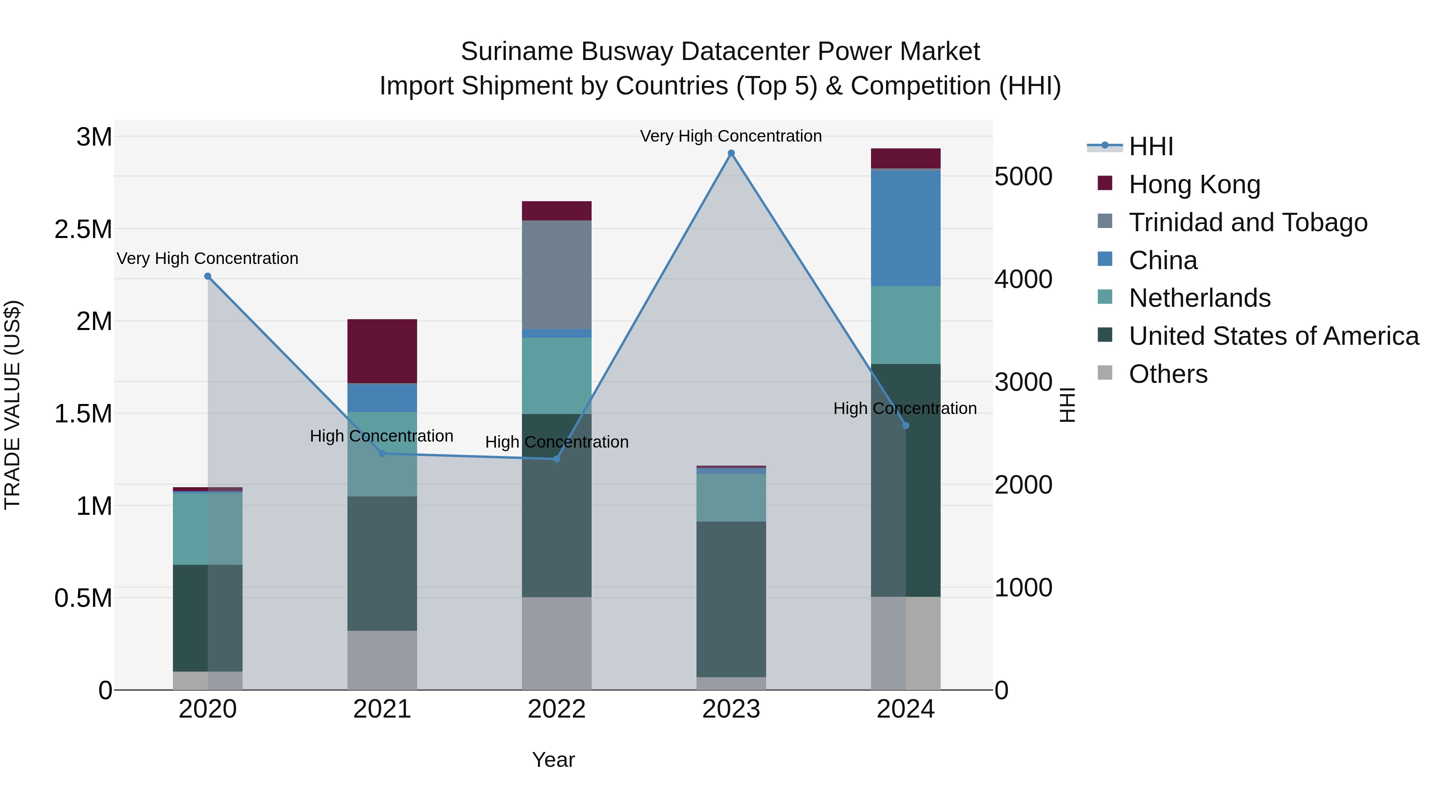This screenshot has height=810, width=1441.
Task: Click the 2022 Others bar segment
Action: (x=557, y=644)
